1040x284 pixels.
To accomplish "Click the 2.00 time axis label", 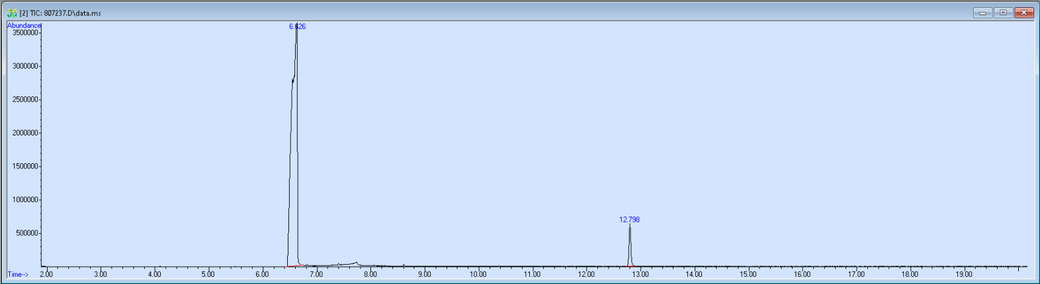I will [46, 274].
